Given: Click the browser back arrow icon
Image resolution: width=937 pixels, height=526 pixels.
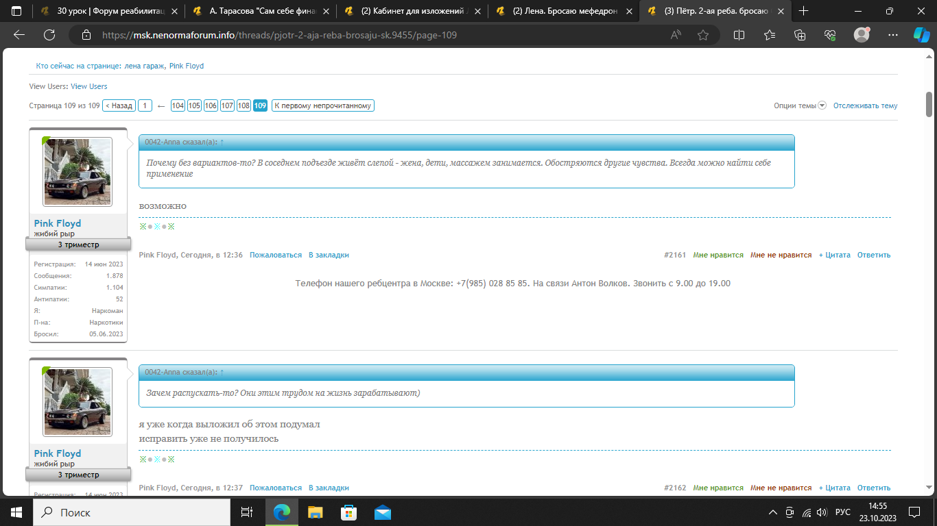Looking at the screenshot, I should point(19,35).
